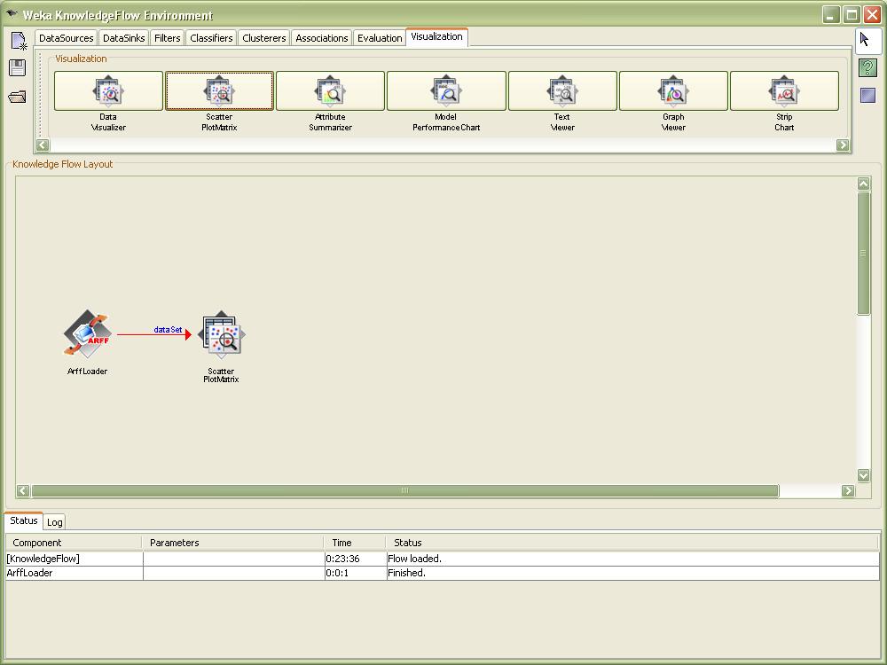Activate the pointer selection tool
887x665 pixels.
point(867,40)
